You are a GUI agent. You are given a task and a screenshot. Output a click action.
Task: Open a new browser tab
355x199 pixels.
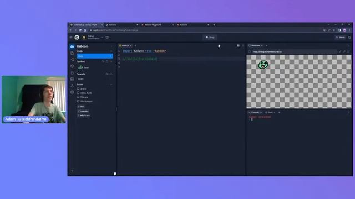coord(214,25)
